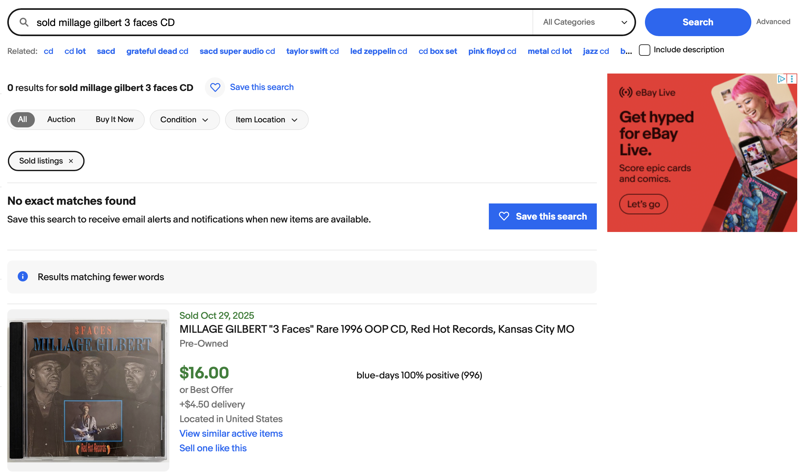The width and height of the screenshot is (808, 476).
Task: Enable Include description checkbox
Action: (x=645, y=50)
